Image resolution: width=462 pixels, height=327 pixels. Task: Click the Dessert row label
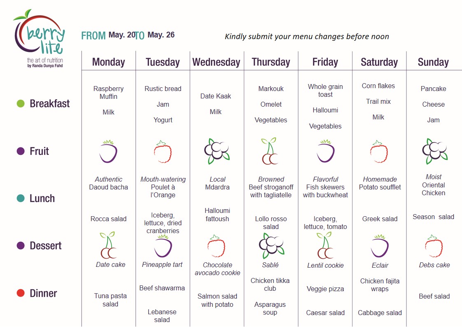point(46,245)
